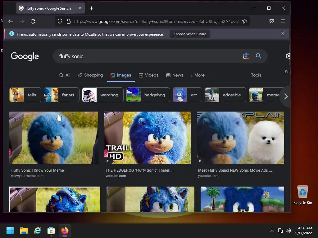318x238 pixels.
Task: Open the Tools filter options
Action: 256,75
